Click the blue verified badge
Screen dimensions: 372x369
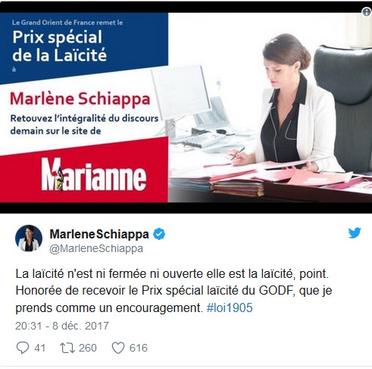[159, 234]
